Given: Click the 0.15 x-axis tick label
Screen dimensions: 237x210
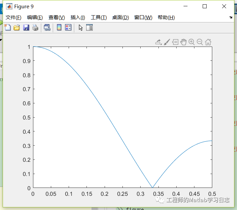Looking at the screenshot, I should (87, 194).
